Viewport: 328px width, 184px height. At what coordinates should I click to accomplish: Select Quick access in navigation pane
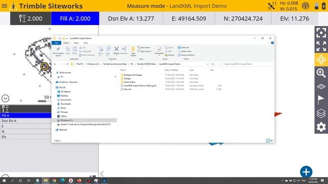[x=65, y=73]
